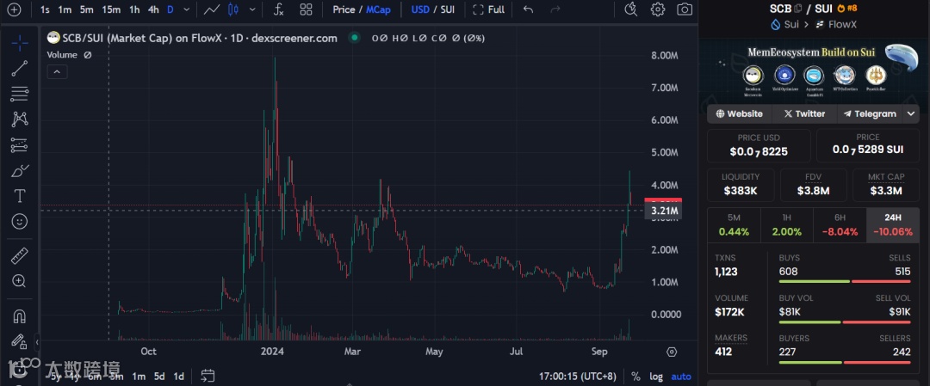Expand the time interval dropdown arrow
The image size is (930, 386).
coord(187,9)
